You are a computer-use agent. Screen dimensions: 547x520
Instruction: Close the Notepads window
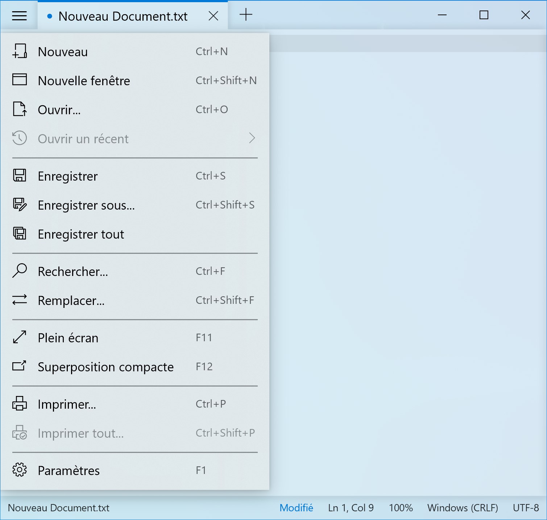pyautogui.click(x=525, y=15)
